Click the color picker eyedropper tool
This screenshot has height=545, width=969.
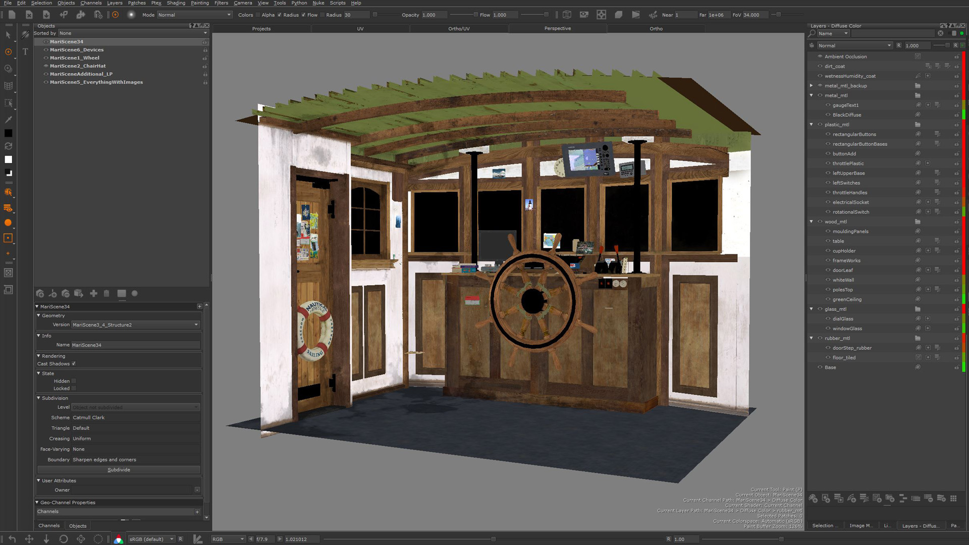click(x=8, y=120)
